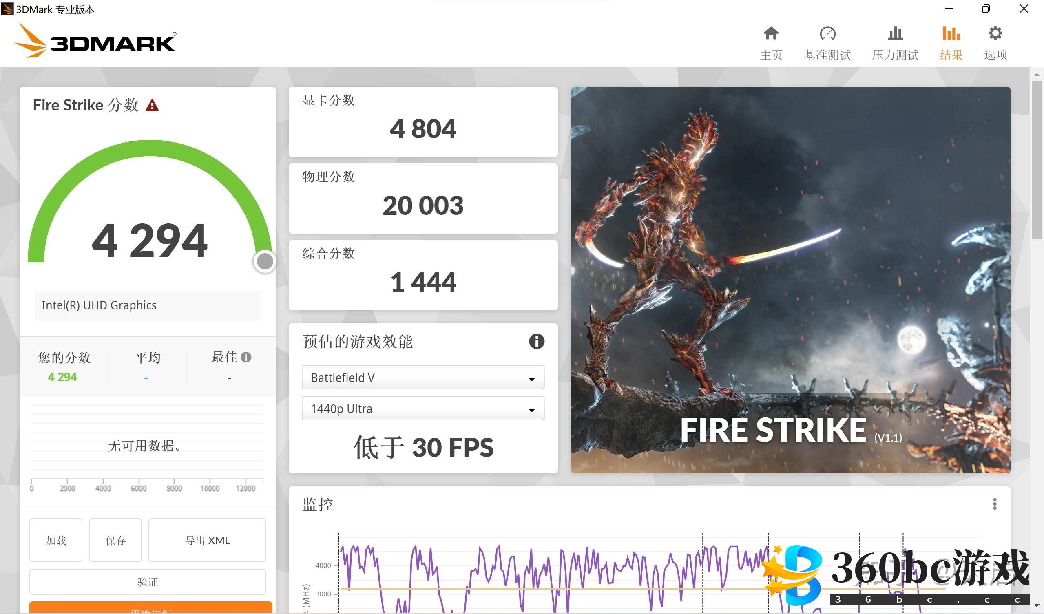This screenshot has height=614, width=1044.
Task: Open Options (选项) gear icon
Action: click(995, 34)
